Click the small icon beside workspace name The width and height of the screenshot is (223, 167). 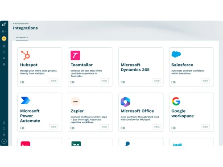coord(13,24)
